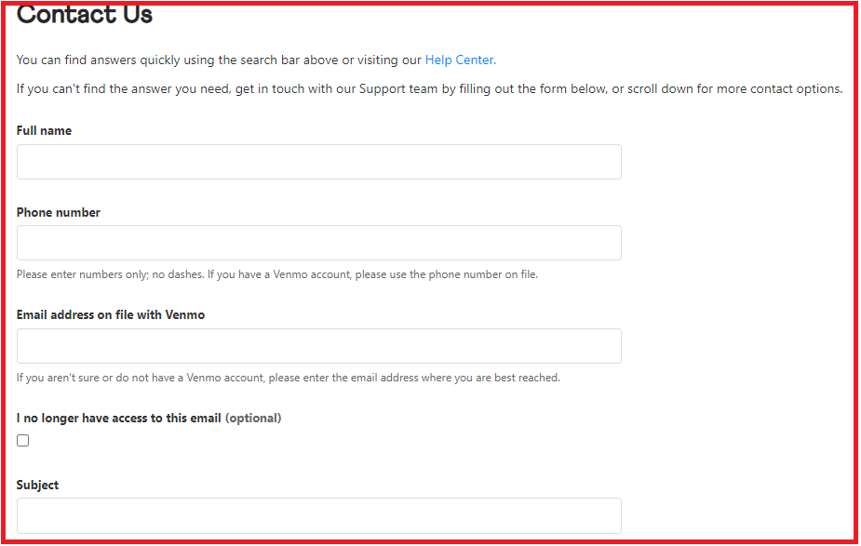Check the no longer have access checkbox

pos(23,440)
